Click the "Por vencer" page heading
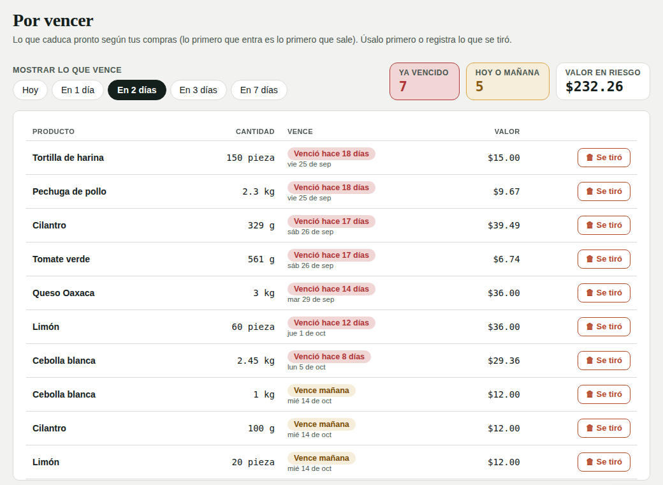663x485 pixels. (53, 20)
